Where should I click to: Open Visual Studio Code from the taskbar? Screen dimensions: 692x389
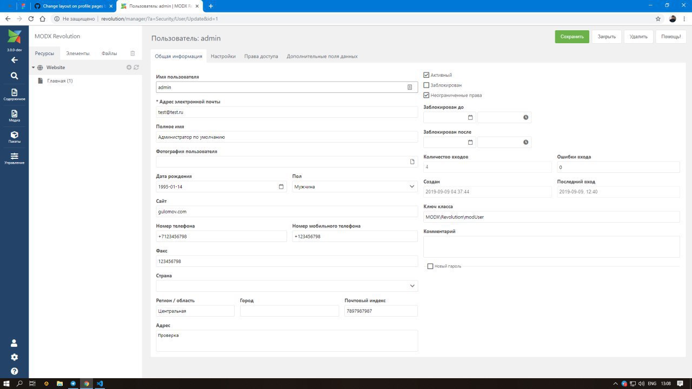pyautogui.click(x=99, y=384)
